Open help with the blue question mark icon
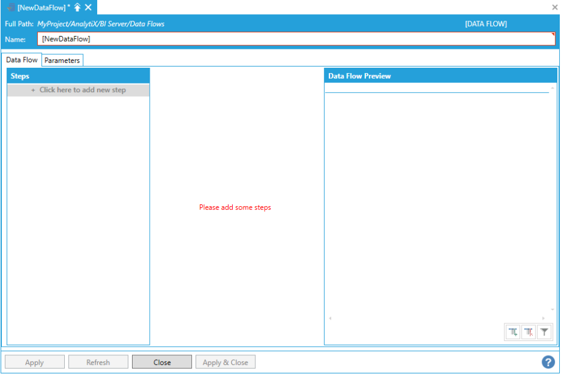This screenshot has width=561, height=374. 548,362
